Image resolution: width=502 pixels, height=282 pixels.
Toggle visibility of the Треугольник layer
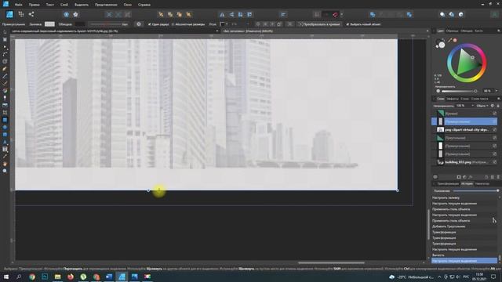pyautogui.click(x=495, y=138)
